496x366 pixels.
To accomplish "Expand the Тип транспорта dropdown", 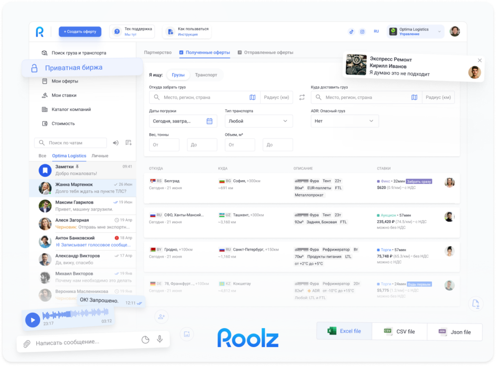I will [x=259, y=121].
